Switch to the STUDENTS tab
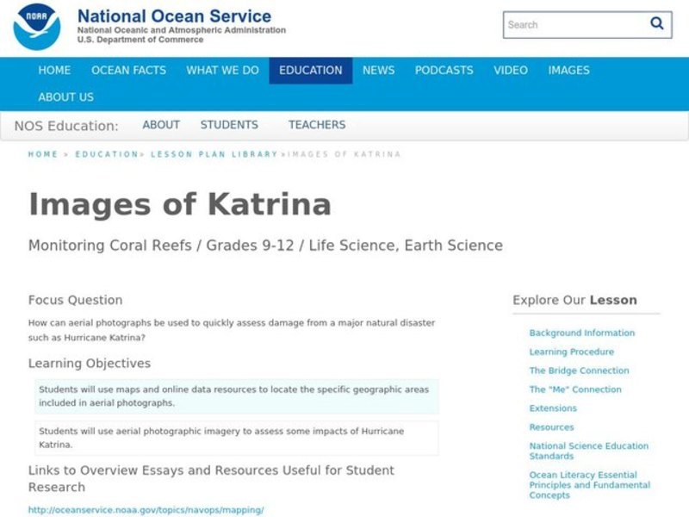This screenshot has height=517, width=689. coord(230,124)
